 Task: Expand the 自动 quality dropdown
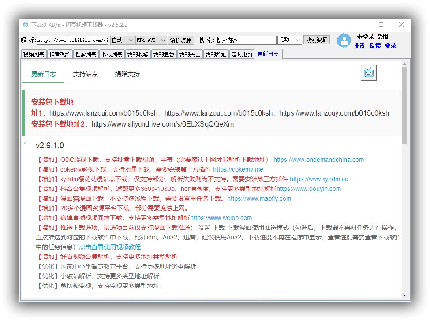click(122, 40)
